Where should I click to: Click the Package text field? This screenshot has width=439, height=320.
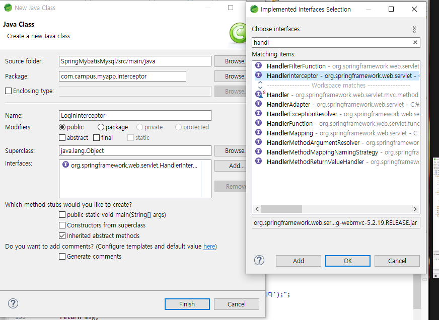pos(122,76)
